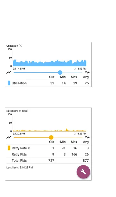
Task: Click the blue Utilization graph area
Action: (x=50, y=63)
